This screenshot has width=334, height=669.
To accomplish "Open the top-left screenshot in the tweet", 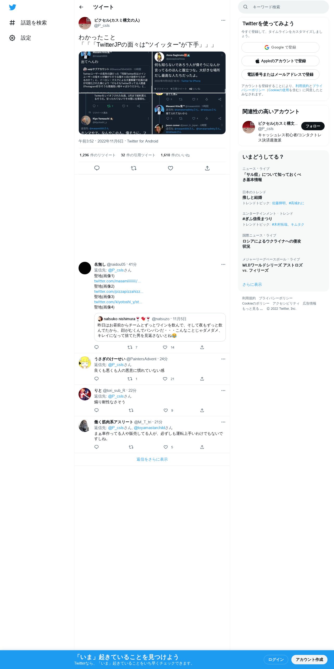I will click(115, 72).
